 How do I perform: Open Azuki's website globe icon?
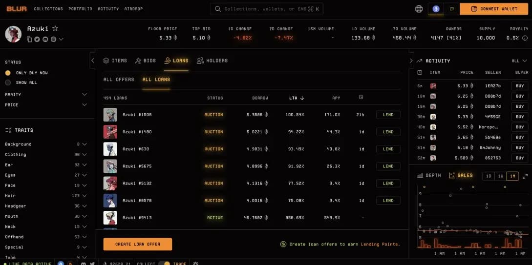(x=53, y=40)
